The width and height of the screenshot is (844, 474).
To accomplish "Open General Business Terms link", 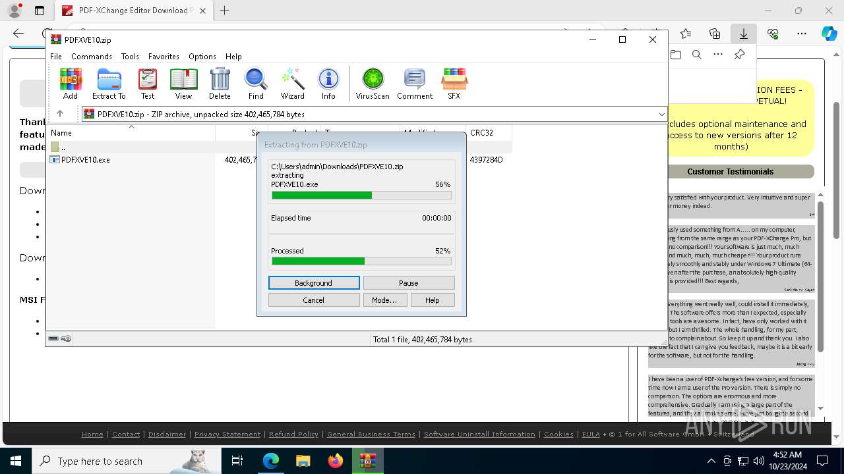I will tap(371, 434).
